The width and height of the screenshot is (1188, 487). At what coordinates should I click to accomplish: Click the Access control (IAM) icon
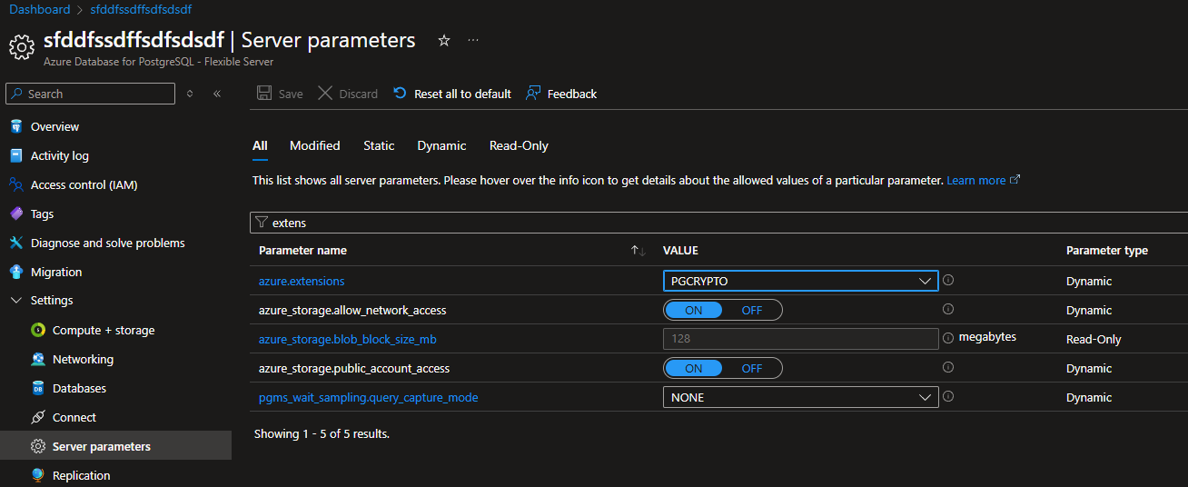[15, 184]
